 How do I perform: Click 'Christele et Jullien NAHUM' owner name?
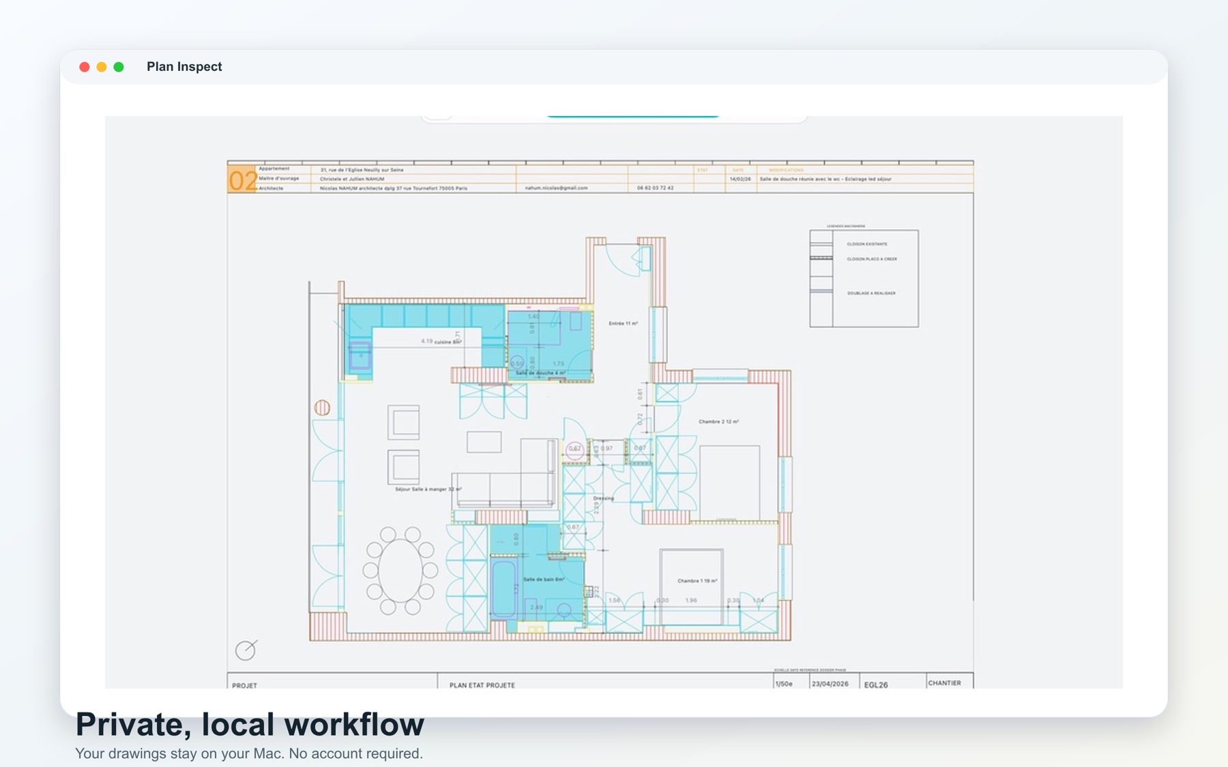coord(352,179)
